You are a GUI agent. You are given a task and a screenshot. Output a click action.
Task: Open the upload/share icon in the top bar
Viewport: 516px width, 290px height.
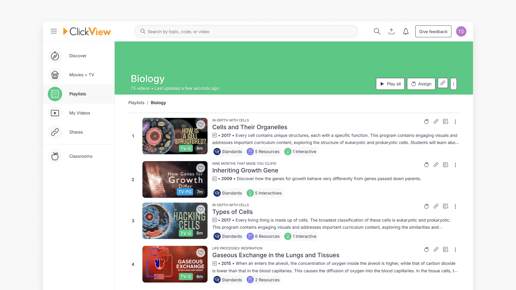[x=392, y=31]
